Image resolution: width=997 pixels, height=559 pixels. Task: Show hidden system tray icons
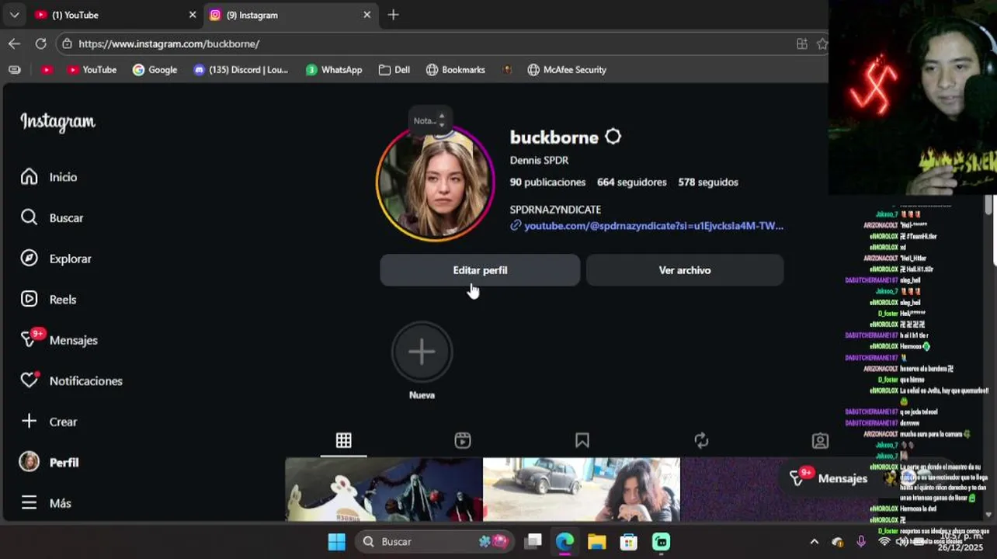click(814, 541)
